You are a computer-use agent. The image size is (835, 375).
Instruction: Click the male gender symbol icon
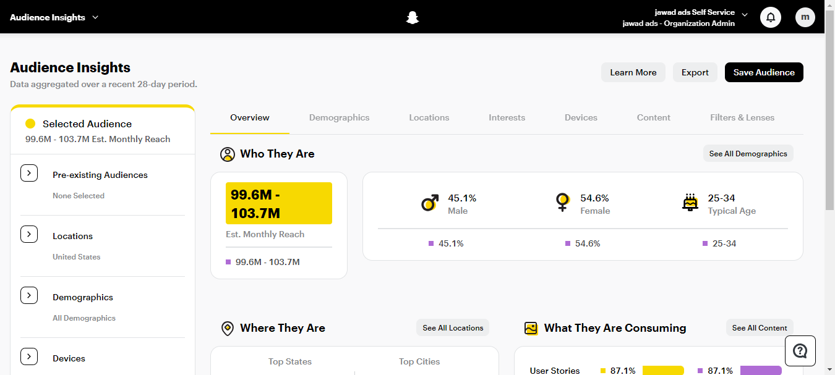tap(430, 203)
